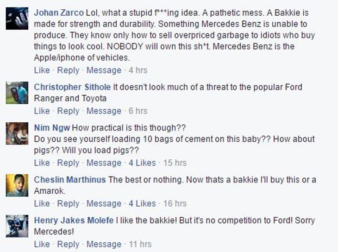Message Henry Jakes Molefe from his comment
Screen dimensions: 338x252
(x=104, y=245)
